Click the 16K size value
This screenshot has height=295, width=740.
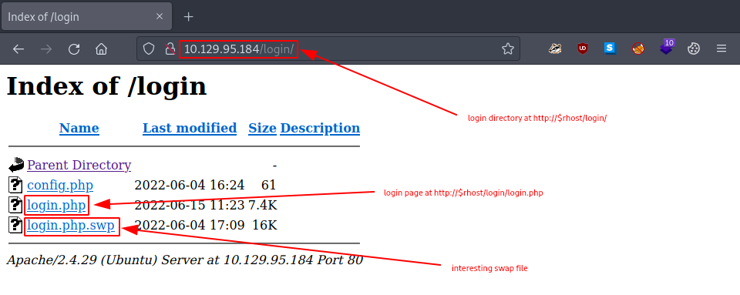click(x=264, y=226)
